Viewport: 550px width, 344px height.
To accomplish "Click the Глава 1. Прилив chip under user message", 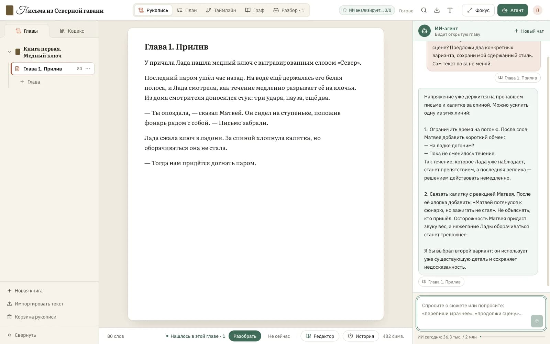I will (518, 78).
